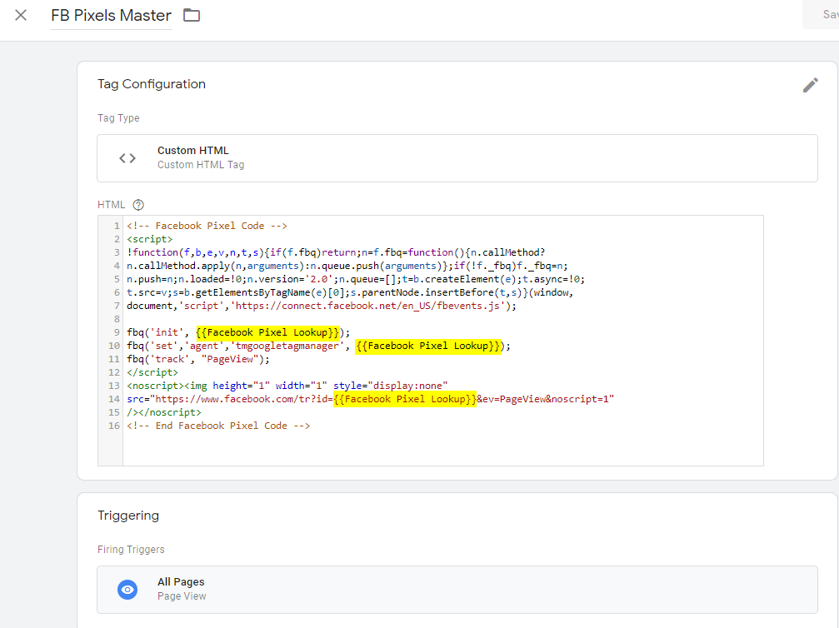Click the Firing Triggers label
Image resolution: width=839 pixels, height=628 pixels.
point(131,550)
